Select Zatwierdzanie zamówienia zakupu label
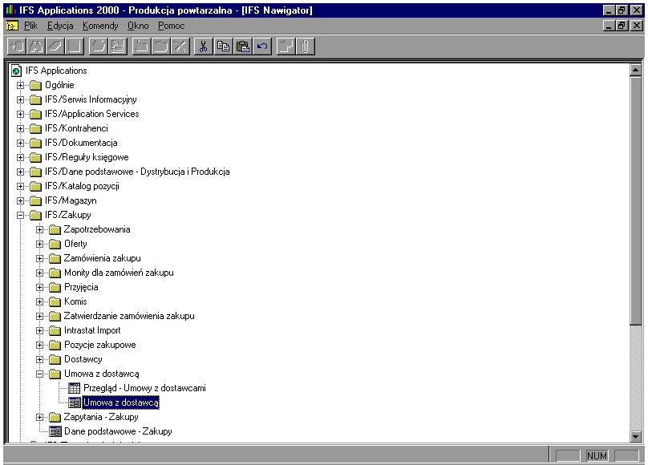This screenshot has width=648, height=465. (129, 316)
